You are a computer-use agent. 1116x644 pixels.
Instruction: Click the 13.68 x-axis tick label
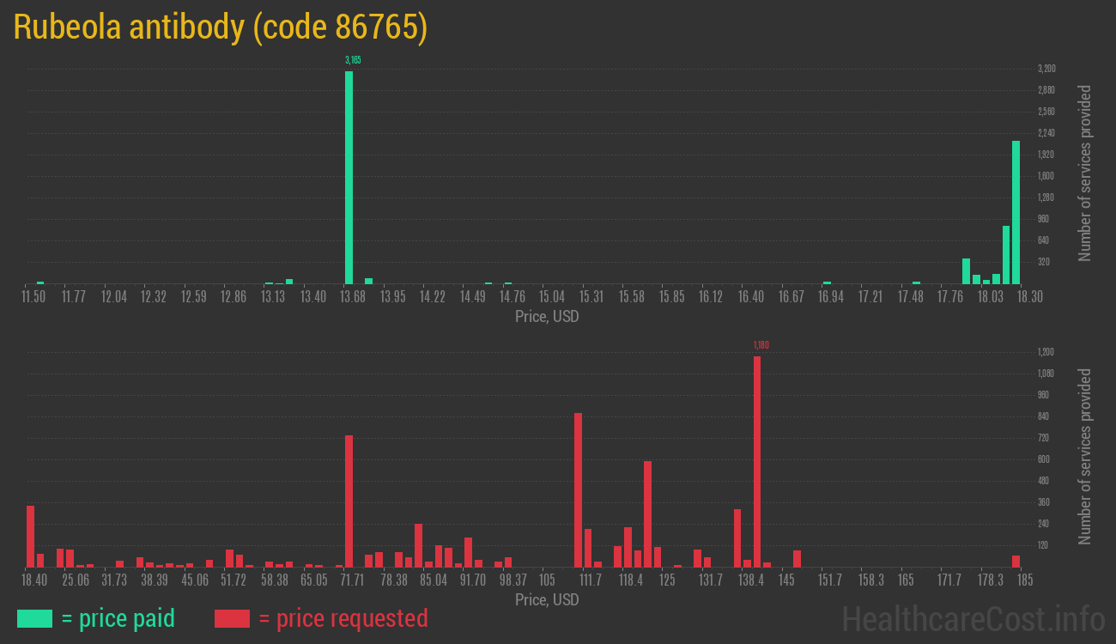point(353,297)
